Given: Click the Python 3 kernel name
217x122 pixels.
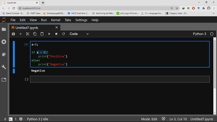Looking at the screenshot, I should pyautogui.click(x=199, y=34).
